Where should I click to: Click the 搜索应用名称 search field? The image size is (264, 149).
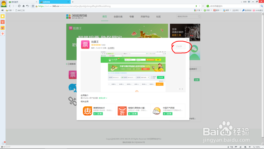[x=188, y=16]
